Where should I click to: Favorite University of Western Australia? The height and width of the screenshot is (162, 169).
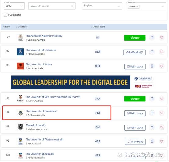pyautogui.click(x=161, y=142)
